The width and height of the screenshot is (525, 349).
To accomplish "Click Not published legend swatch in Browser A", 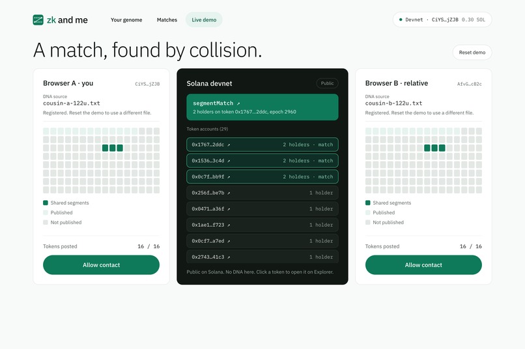I will click(46, 222).
